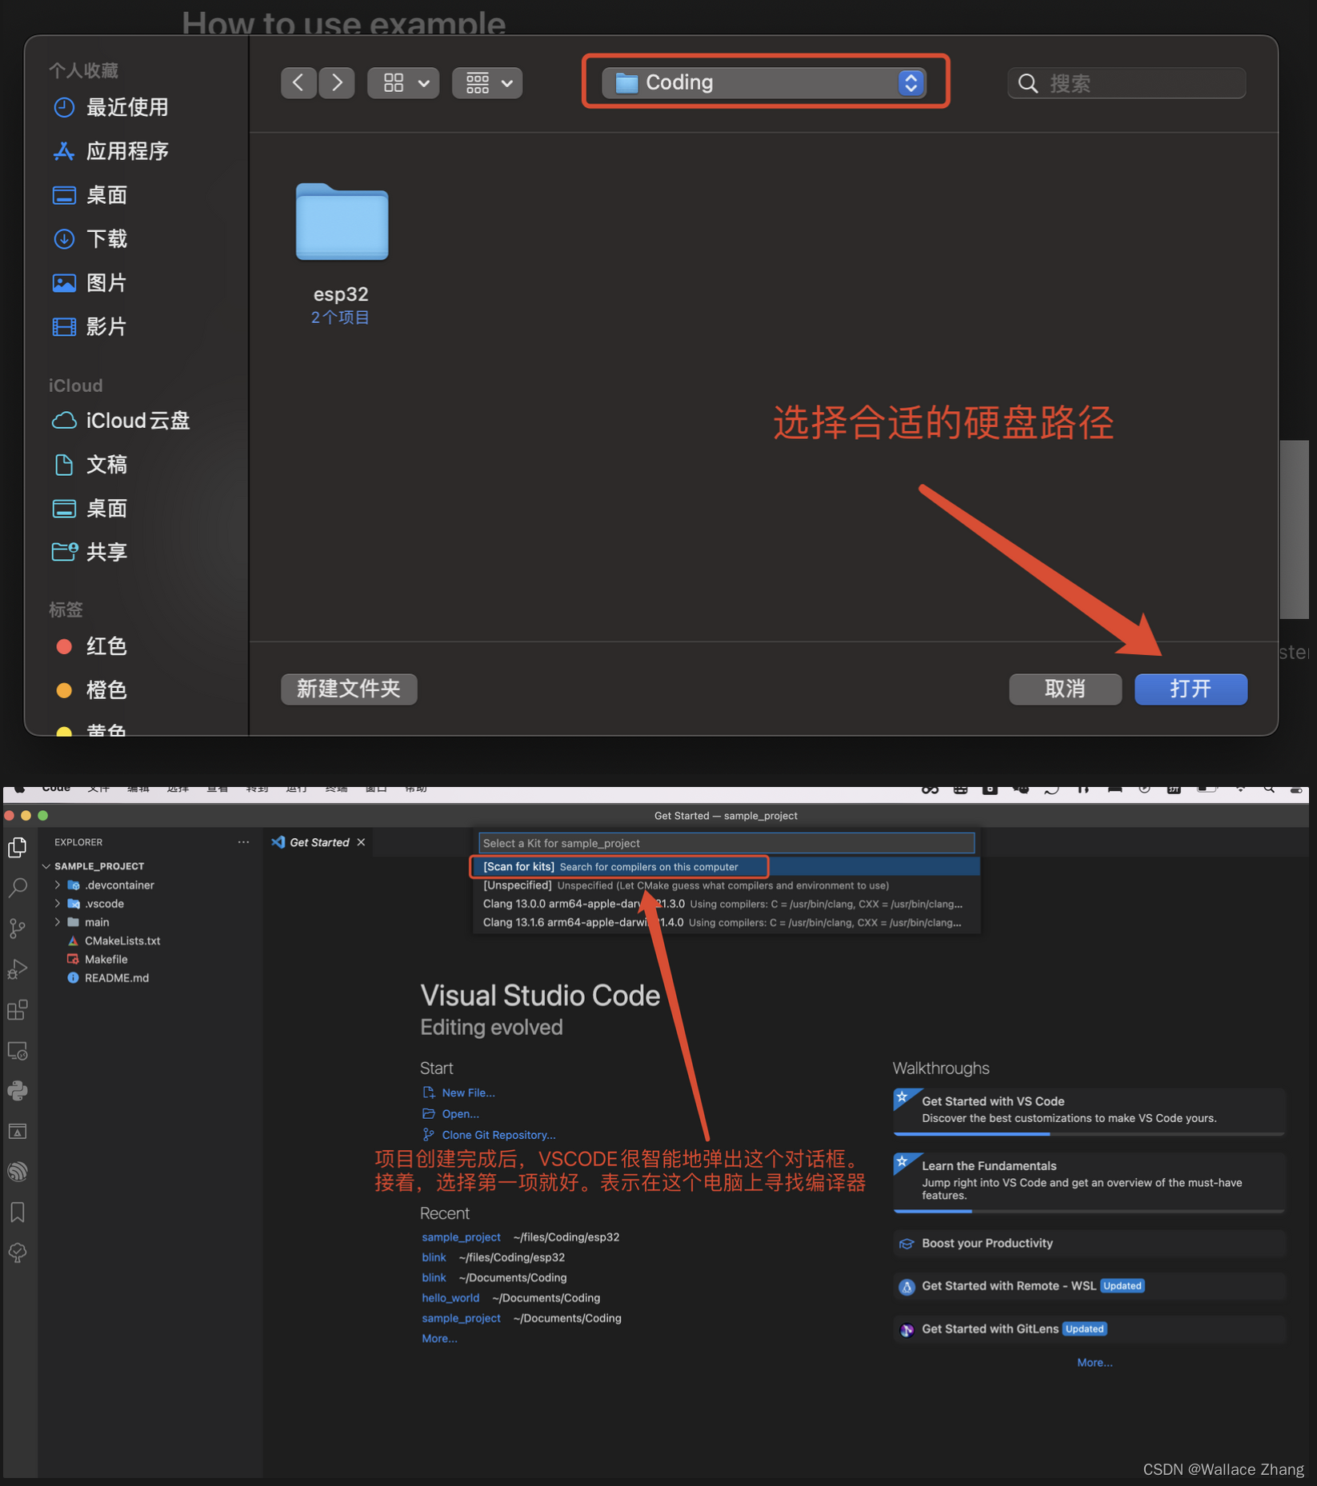1317x1486 pixels.
Task: Open the bottom tree icon in the VS Code activity bar
Action: (18, 1253)
